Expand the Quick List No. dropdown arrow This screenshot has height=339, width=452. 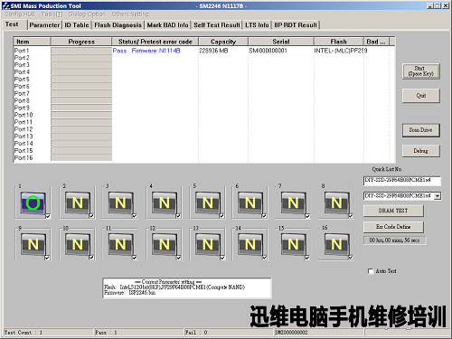pyautogui.click(x=438, y=196)
